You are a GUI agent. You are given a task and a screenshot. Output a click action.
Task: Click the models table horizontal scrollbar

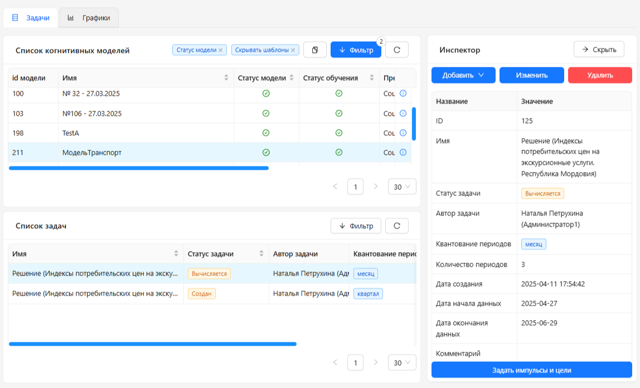(139, 168)
